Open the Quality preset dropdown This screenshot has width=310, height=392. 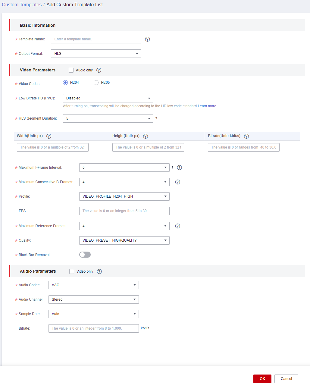[124, 240]
